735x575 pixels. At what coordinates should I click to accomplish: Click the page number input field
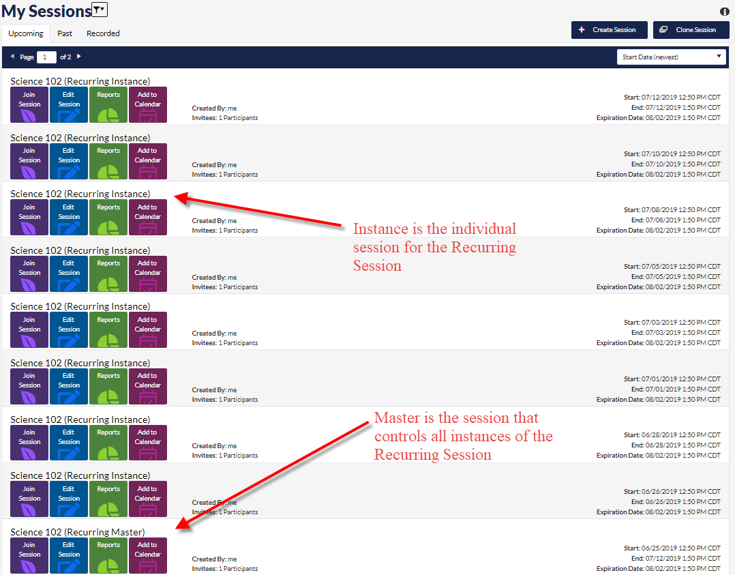[46, 57]
